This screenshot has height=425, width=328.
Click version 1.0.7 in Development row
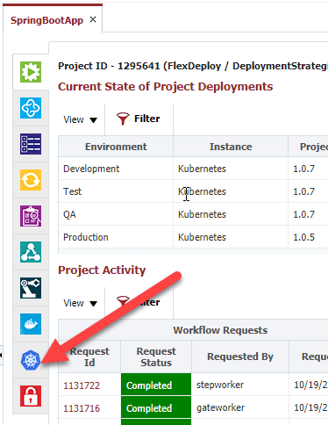tap(304, 169)
